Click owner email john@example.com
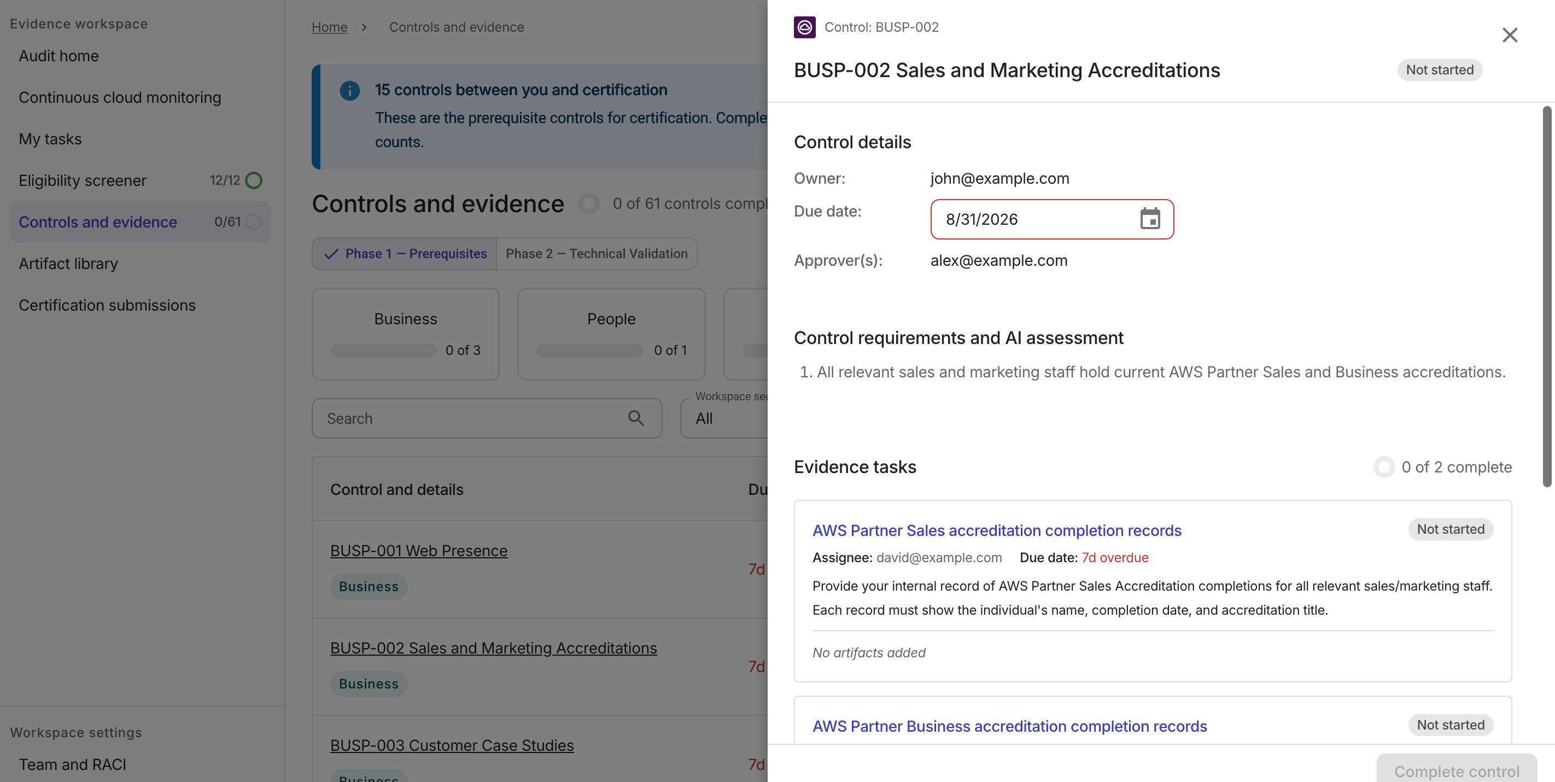 click(999, 178)
